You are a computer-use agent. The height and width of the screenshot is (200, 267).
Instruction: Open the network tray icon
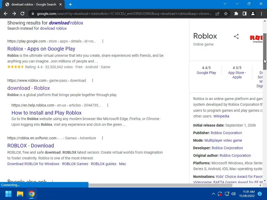click(227, 194)
